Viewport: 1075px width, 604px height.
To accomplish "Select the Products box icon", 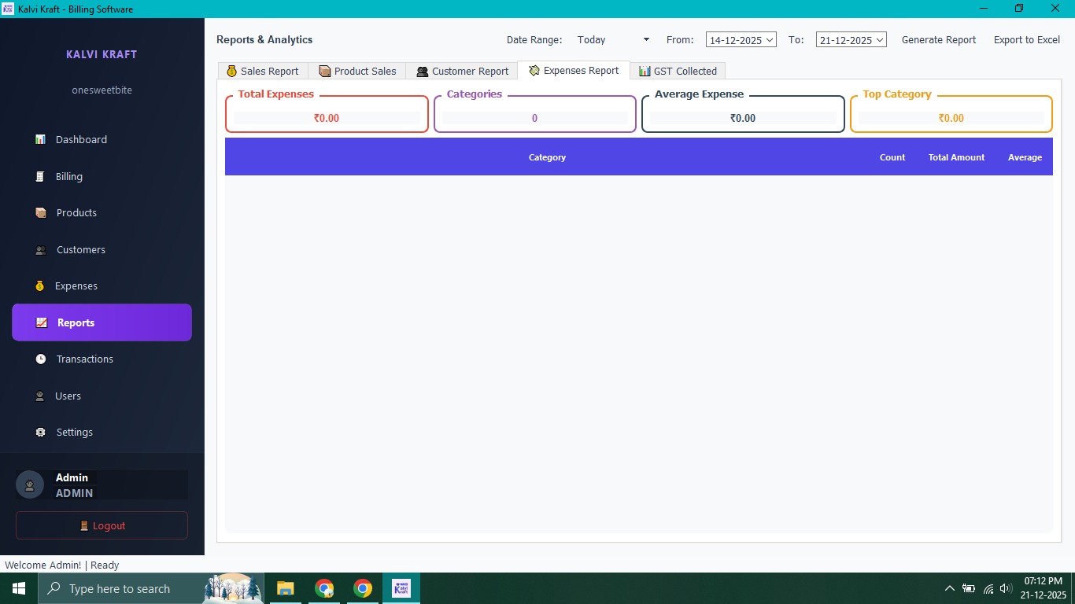I will point(41,213).
